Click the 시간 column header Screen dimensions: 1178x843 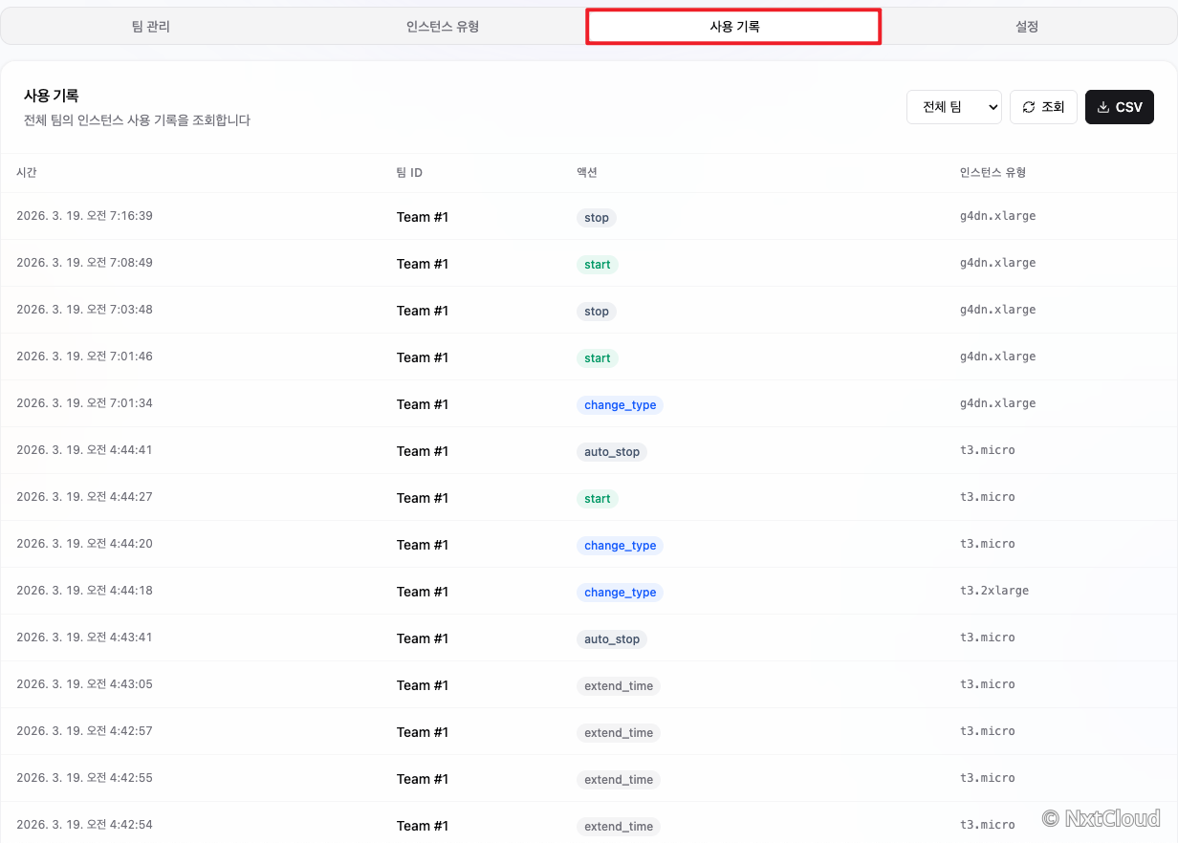click(x=27, y=173)
